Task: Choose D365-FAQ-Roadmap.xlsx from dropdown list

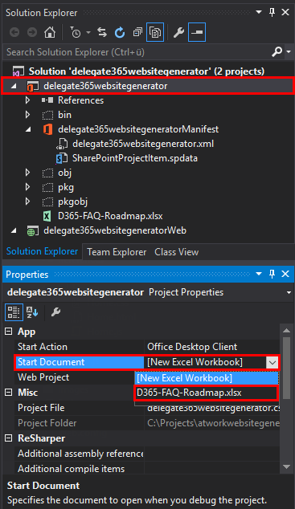Action: coord(206,393)
